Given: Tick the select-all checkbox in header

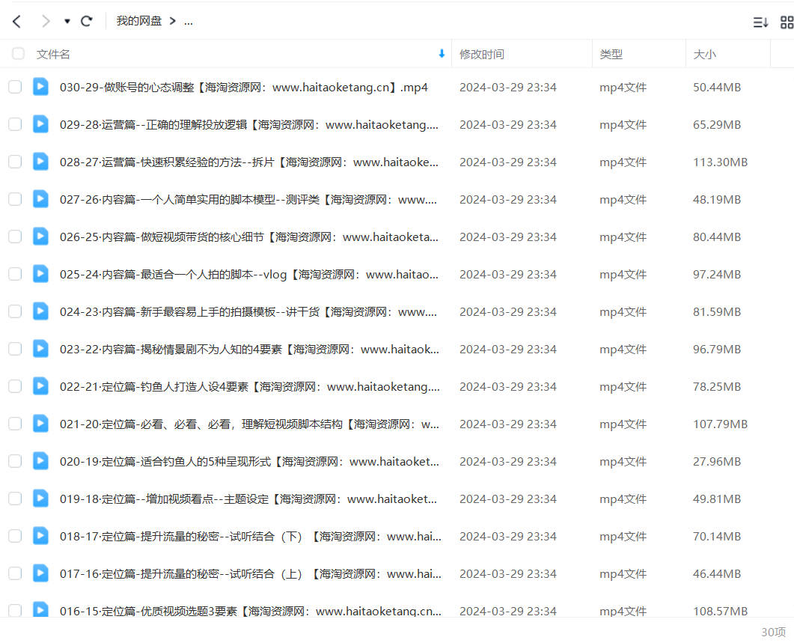Looking at the screenshot, I should tap(18, 54).
